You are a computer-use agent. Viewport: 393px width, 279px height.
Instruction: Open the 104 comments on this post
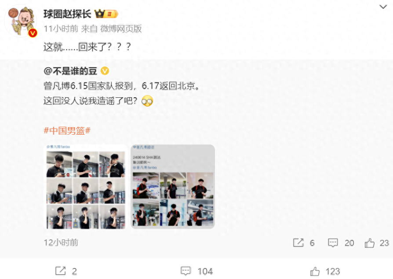click(197, 271)
